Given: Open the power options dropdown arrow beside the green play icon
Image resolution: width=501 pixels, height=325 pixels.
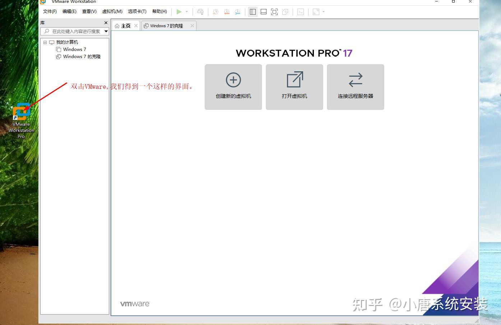Looking at the screenshot, I should (187, 12).
